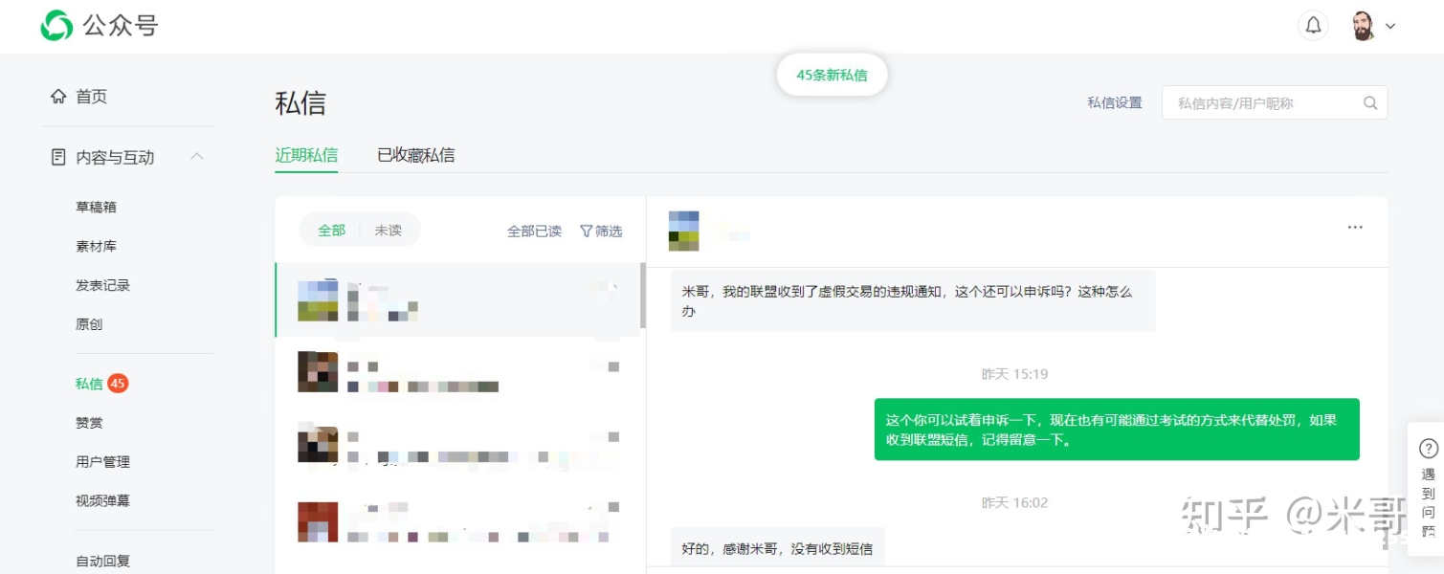
Task: Collapse the 内容与互动 section chevron
Action: point(196,156)
